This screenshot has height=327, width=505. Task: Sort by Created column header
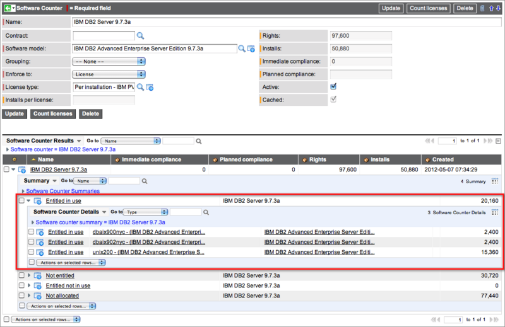(443, 160)
